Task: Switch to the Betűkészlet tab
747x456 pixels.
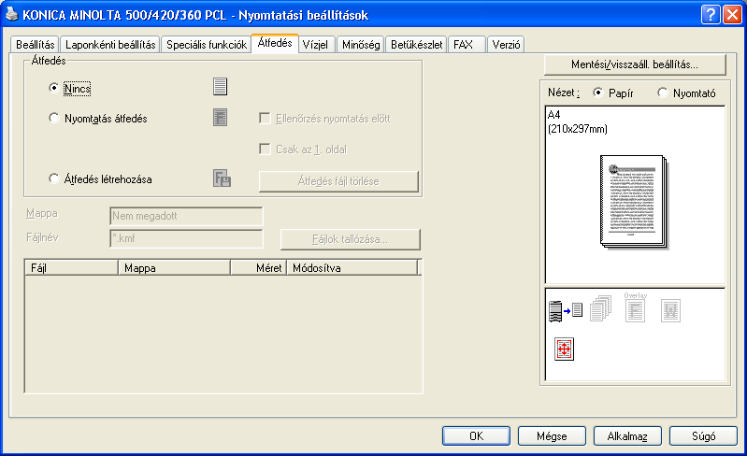Action: point(416,45)
